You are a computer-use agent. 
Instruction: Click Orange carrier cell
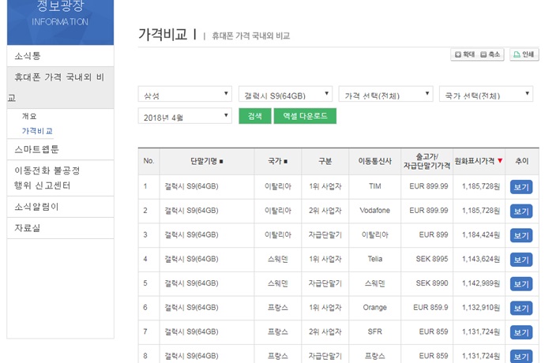374,308
